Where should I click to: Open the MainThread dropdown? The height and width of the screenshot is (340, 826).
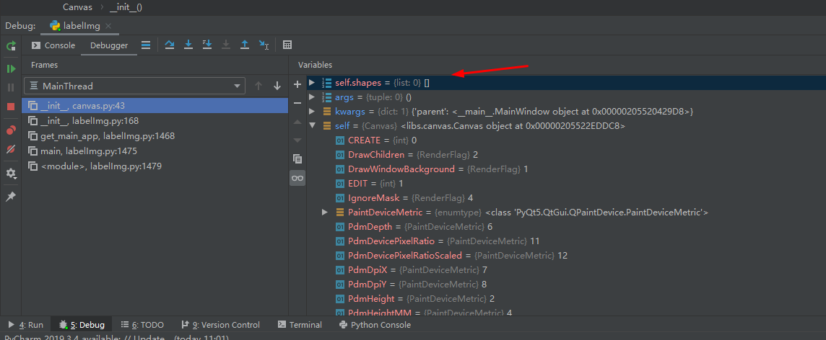(x=134, y=86)
